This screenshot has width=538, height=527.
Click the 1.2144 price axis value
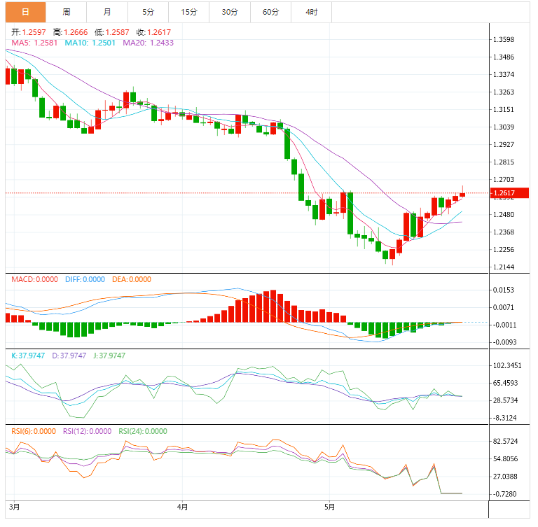tap(504, 267)
